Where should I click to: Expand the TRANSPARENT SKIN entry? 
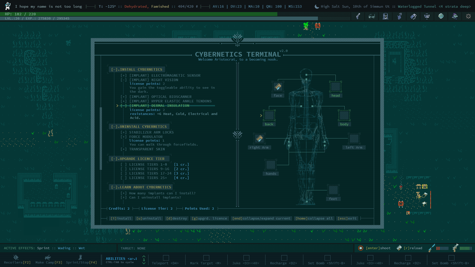click(123, 150)
